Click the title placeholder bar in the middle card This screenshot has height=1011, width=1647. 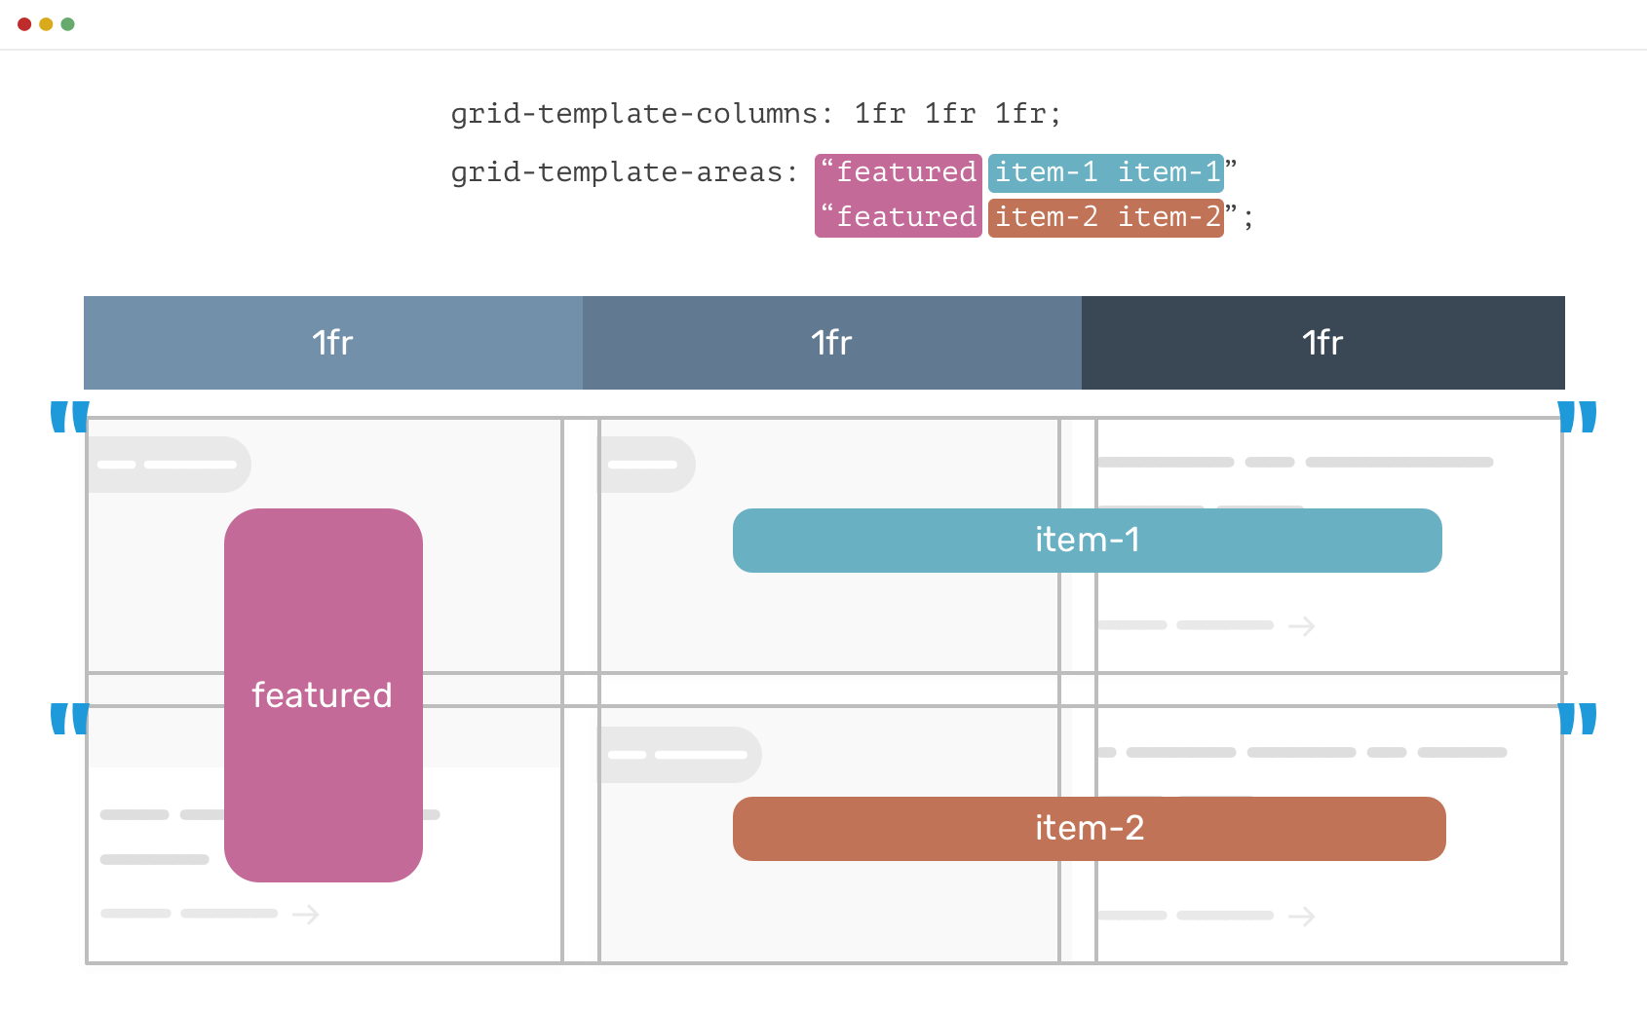[647, 465]
